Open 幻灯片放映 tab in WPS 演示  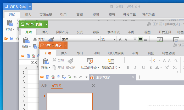[x=116, y=53]
